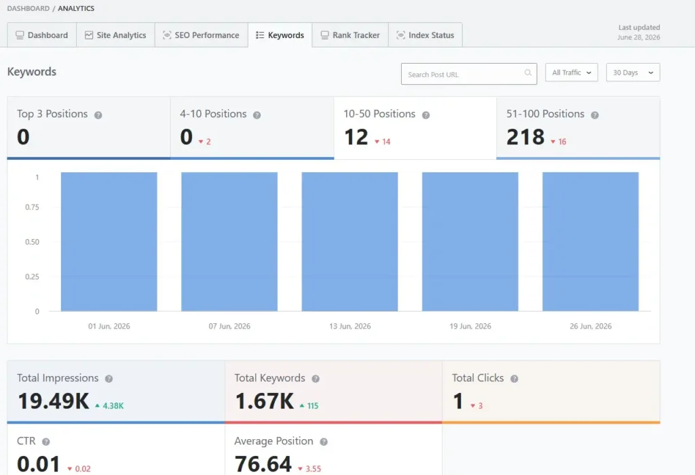Click the Index Status eye icon
Image resolution: width=695 pixels, height=475 pixels.
(x=400, y=35)
